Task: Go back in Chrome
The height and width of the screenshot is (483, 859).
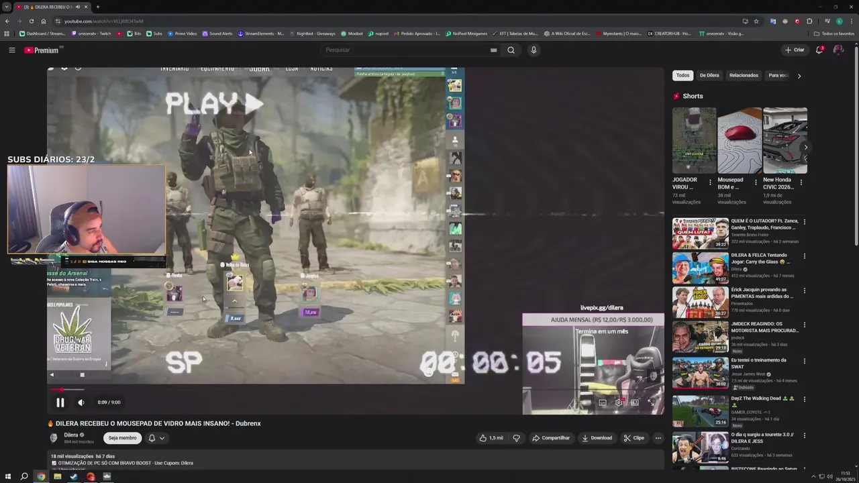Action: pos(7,21)
